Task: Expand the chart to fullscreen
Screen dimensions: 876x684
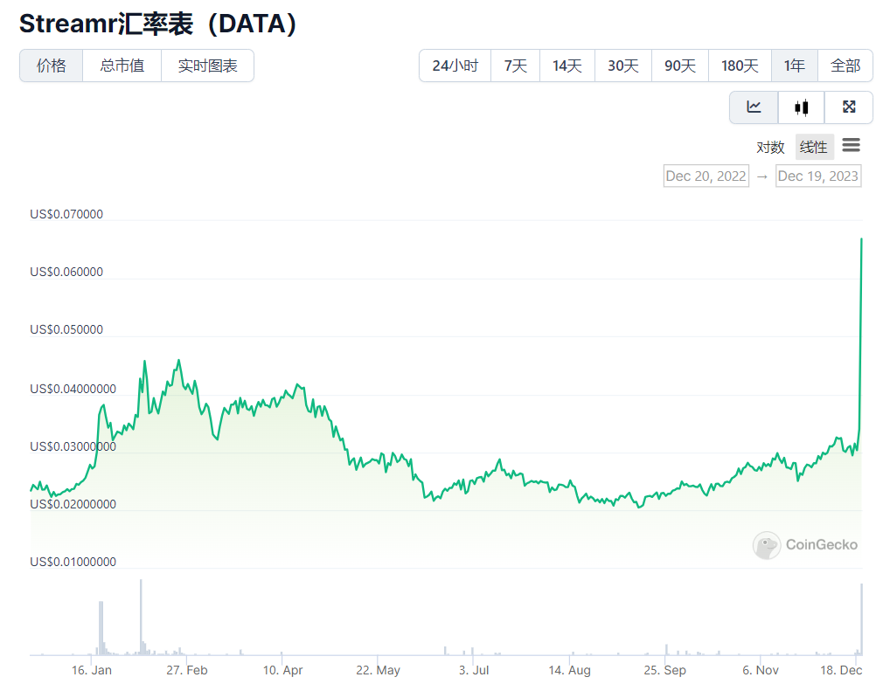Action: (x=848, y=107)
